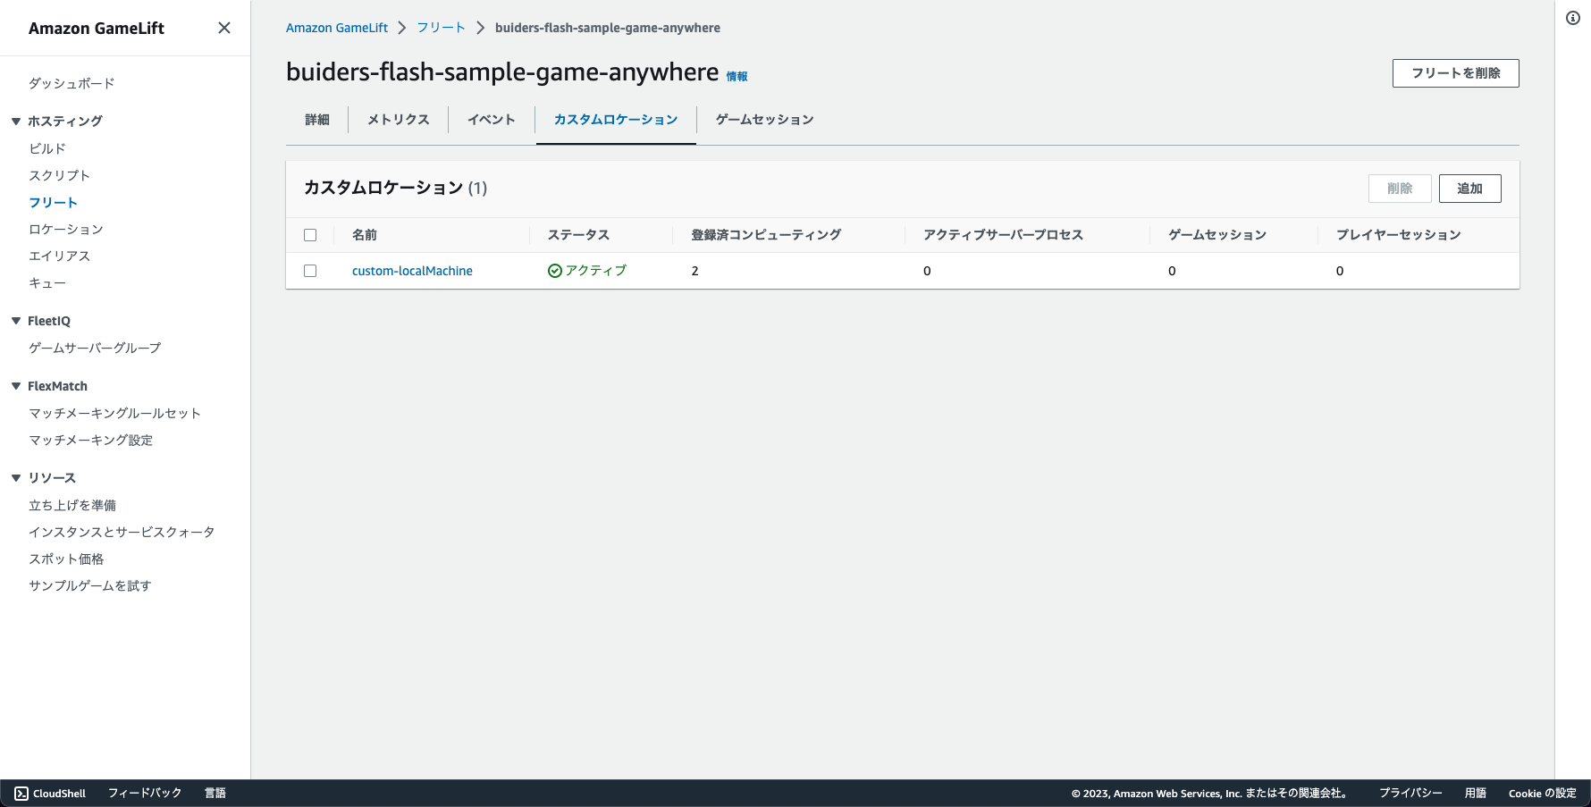Click the 追加 button
Screen dimensions: 1591x807
tap(1470, 189)
